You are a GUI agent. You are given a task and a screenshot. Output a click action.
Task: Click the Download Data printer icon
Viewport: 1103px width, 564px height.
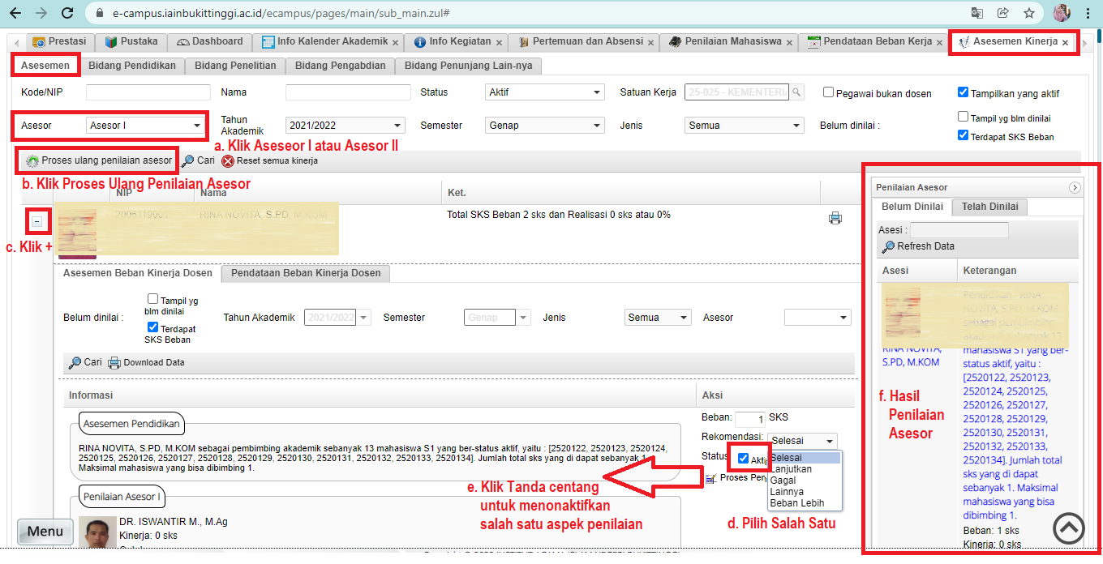114,363
